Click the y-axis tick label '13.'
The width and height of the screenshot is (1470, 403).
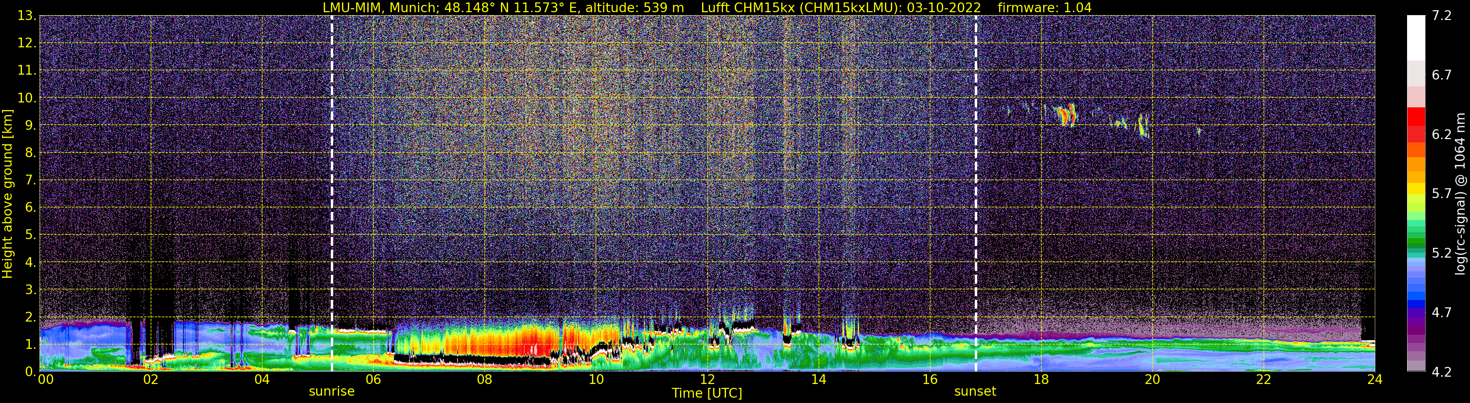pos(27,16)
